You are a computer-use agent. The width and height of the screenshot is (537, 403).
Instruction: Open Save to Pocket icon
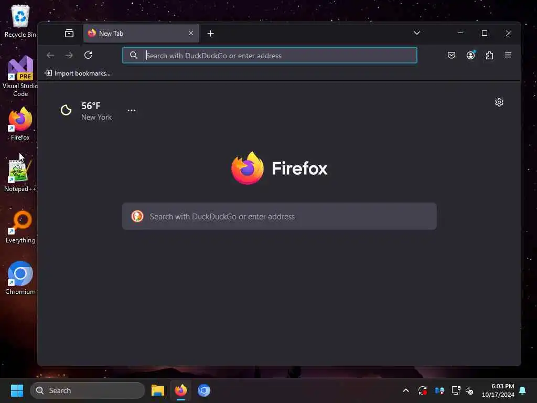click(452, 55)
